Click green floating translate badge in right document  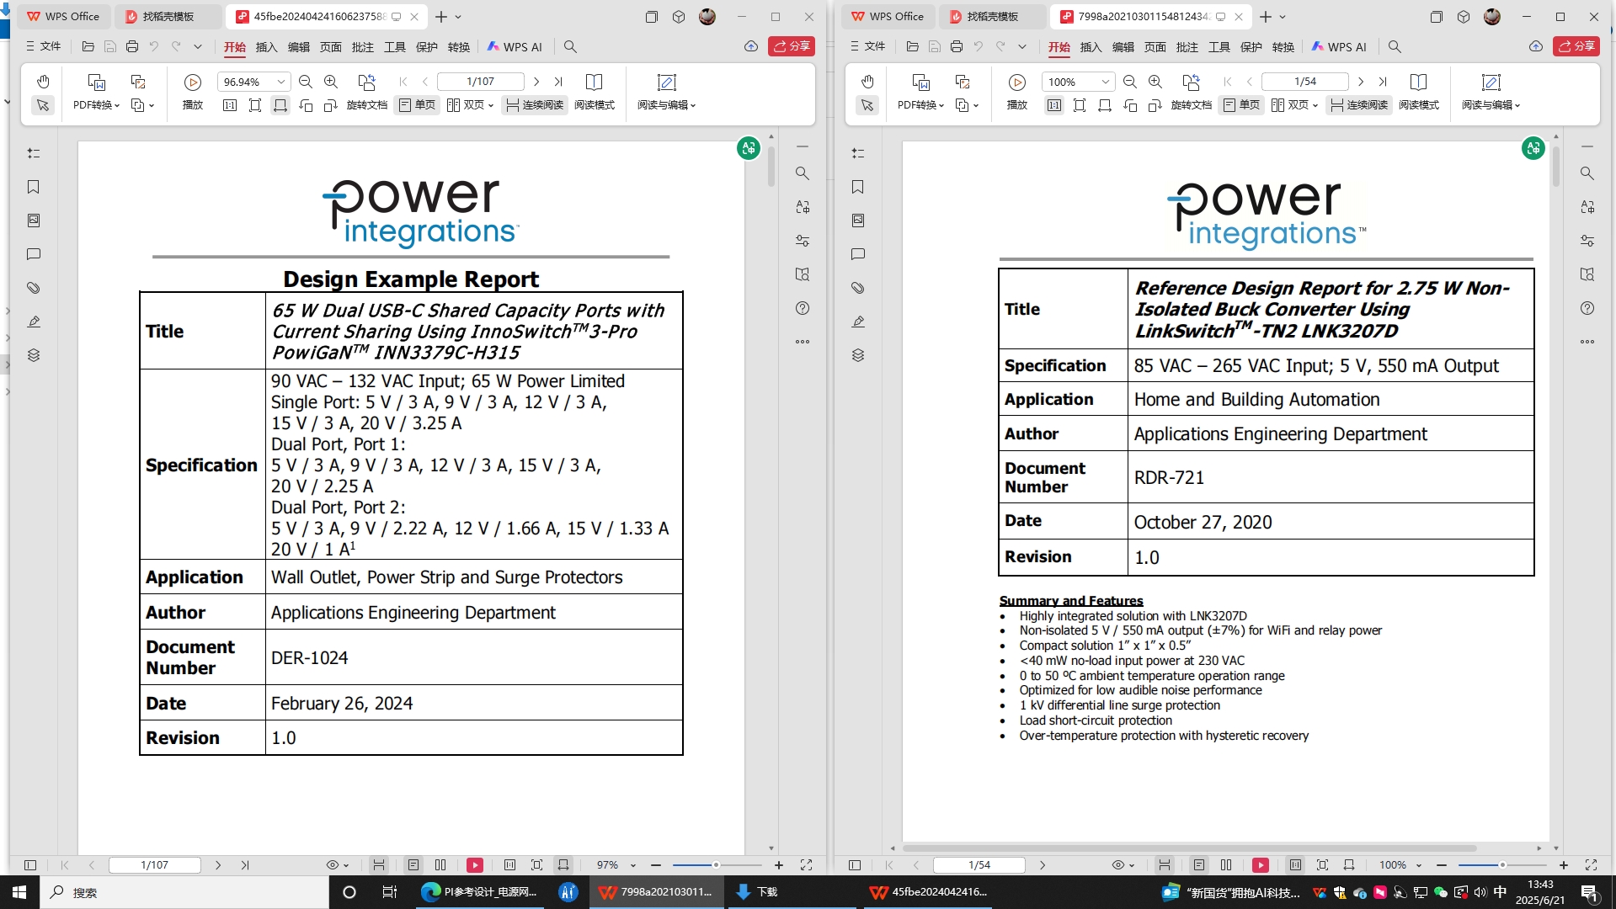1533,148
